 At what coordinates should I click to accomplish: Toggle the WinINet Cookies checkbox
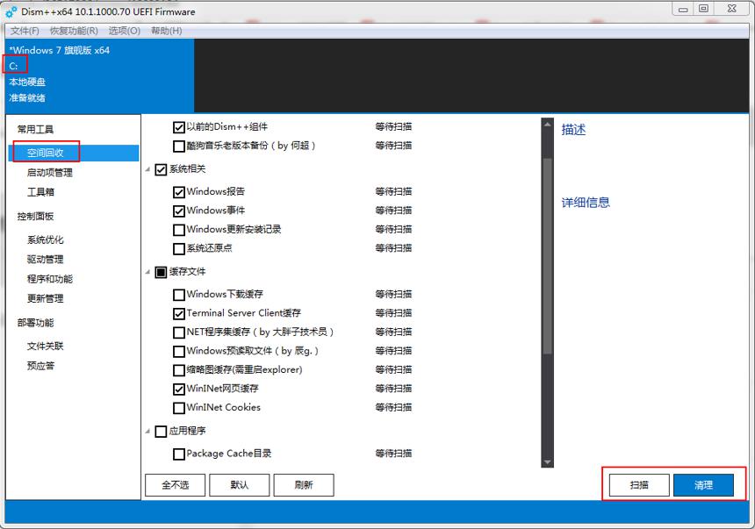click(178, 408)
